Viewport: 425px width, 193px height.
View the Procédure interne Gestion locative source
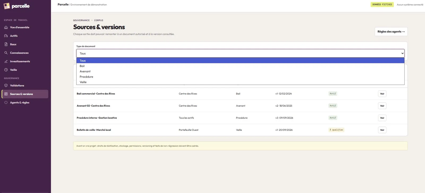382,118
